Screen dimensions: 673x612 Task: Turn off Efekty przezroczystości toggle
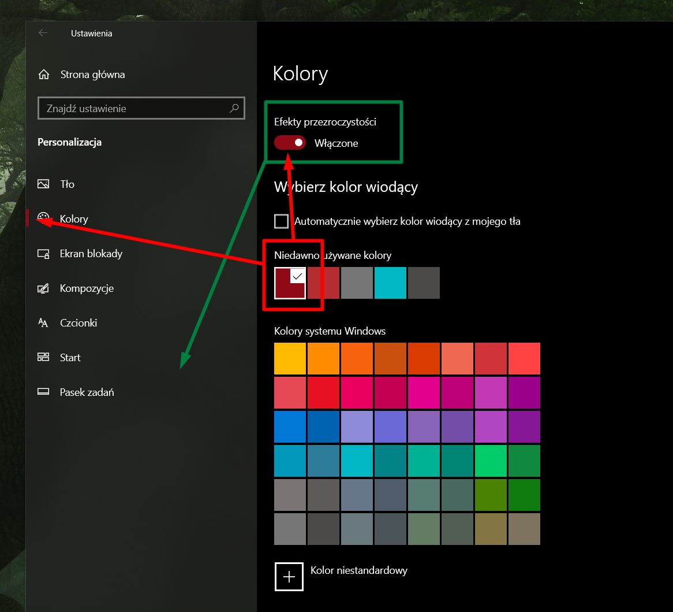[x=290, y=143]
